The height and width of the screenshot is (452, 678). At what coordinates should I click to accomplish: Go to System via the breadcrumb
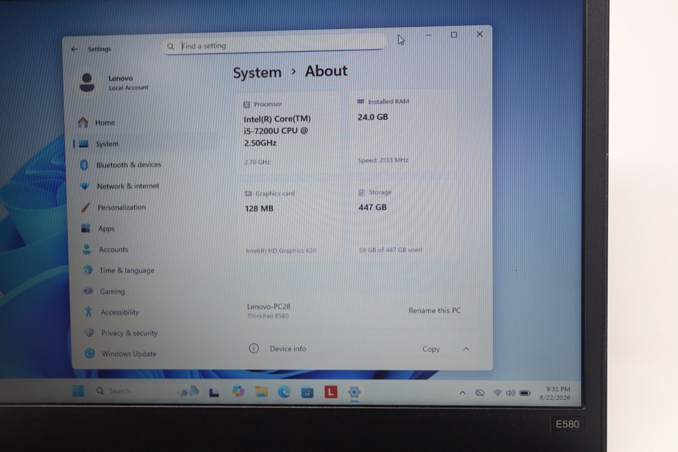click(x=257, y=73)
